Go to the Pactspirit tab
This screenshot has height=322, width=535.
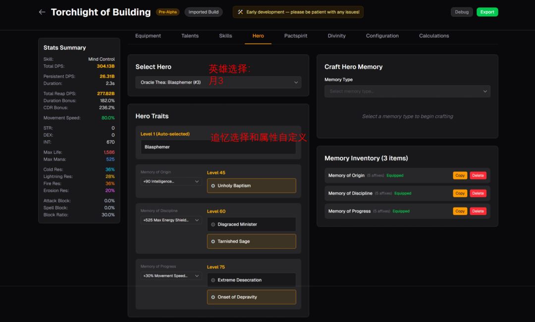(x=295, y=36)
